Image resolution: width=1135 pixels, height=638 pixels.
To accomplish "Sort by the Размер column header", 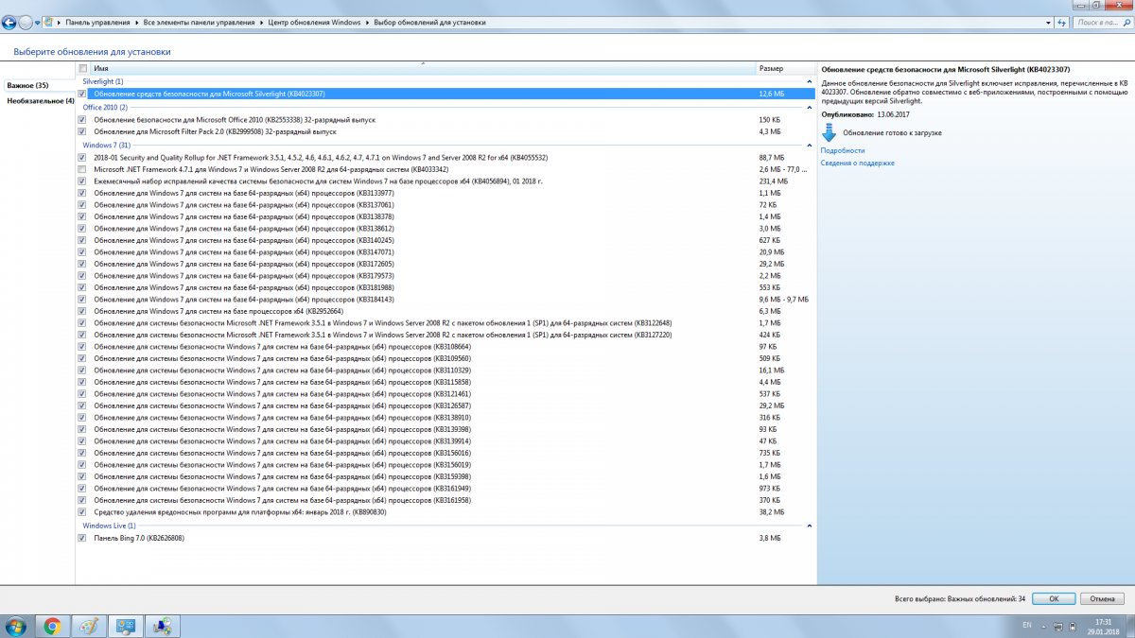I will [x=785, y=69].
